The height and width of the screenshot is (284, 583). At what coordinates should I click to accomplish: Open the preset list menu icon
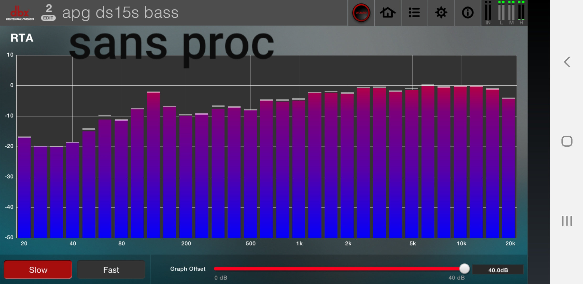(414, 13)
